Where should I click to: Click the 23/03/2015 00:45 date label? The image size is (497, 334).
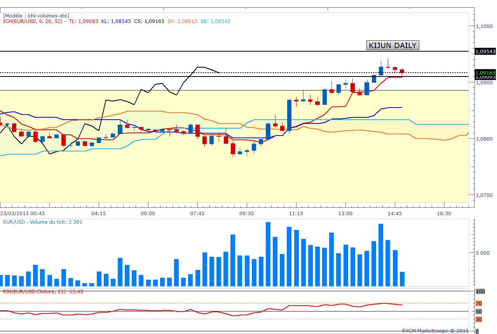[23, 214]
